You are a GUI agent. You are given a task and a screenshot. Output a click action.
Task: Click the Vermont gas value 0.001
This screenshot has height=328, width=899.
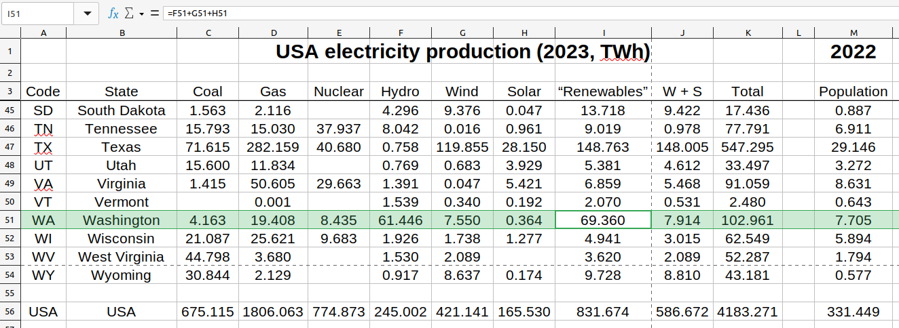[x=273, y=202]
